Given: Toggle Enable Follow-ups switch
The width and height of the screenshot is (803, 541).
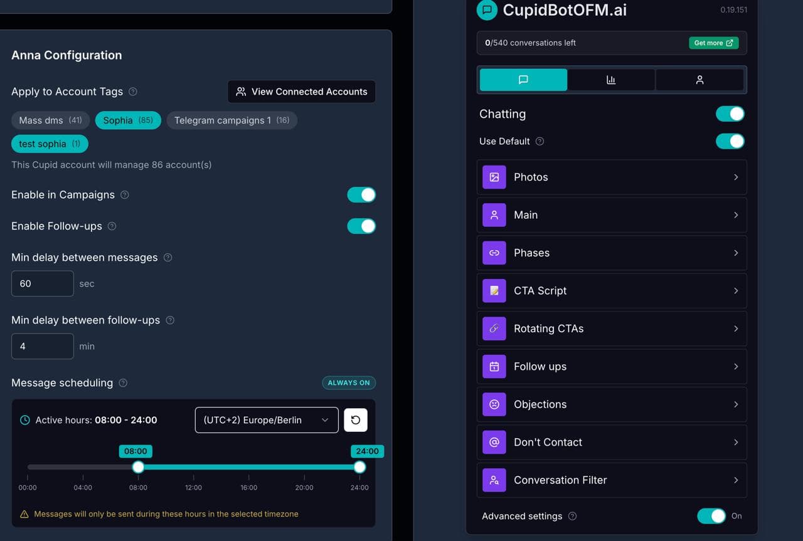Looking at the screenshot, I should click(x=361, y=226).
